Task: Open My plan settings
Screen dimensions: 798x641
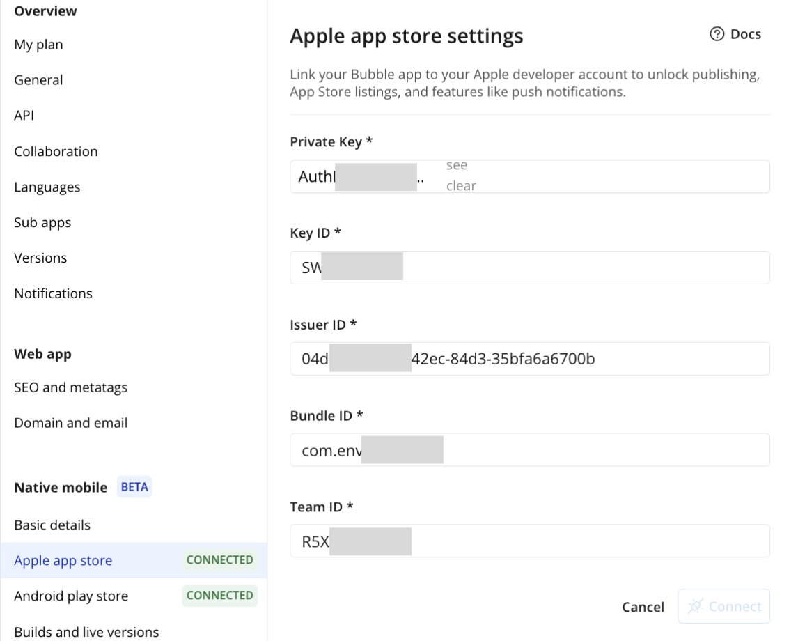Action: (x=39, y=45)
